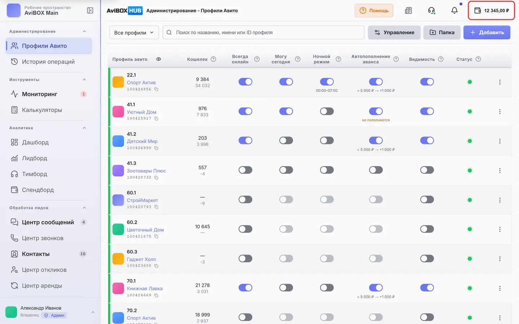Enable Могу сегодня for Детский Мир
The width and height of the screenshot is (519, 324).
286,140
